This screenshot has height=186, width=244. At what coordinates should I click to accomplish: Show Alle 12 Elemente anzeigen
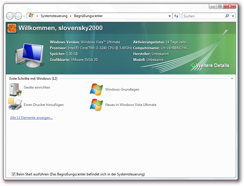31,118
